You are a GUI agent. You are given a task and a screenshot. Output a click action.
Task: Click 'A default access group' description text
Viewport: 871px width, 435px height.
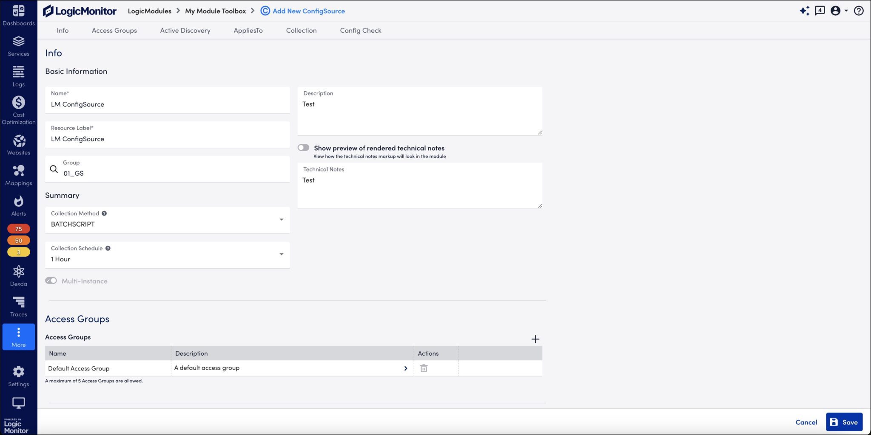207,368
